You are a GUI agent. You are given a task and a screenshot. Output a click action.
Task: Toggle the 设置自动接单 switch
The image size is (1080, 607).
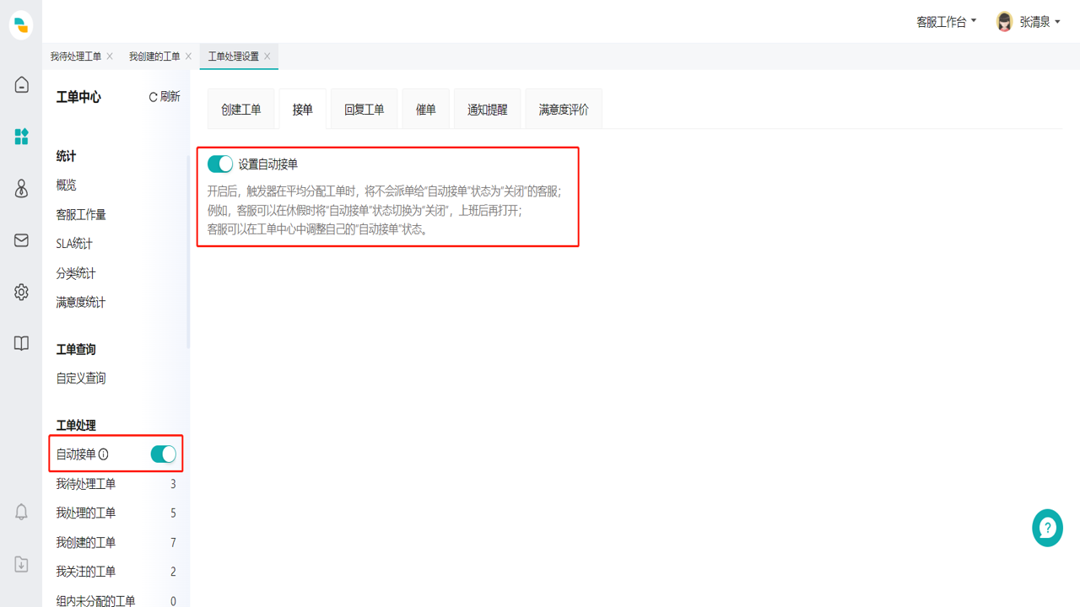pyautogui.click(x=220, y=164)
